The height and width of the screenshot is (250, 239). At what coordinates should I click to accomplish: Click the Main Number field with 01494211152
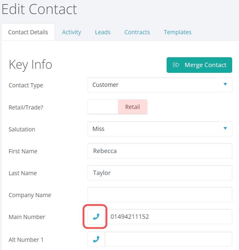click(169, 217)
